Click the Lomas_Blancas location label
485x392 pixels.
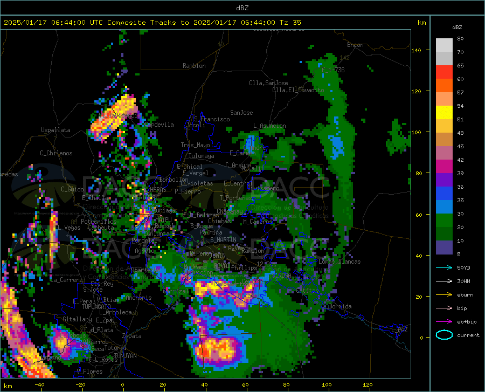[339, 262]
